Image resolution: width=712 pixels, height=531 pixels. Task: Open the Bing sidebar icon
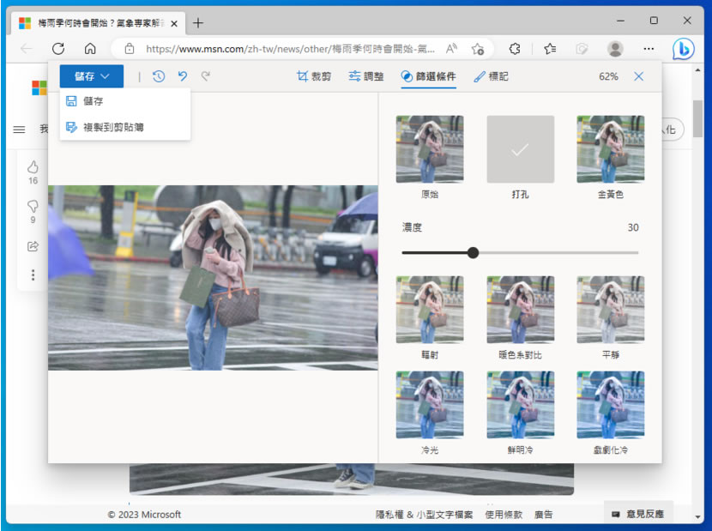(x=683, y=49)
